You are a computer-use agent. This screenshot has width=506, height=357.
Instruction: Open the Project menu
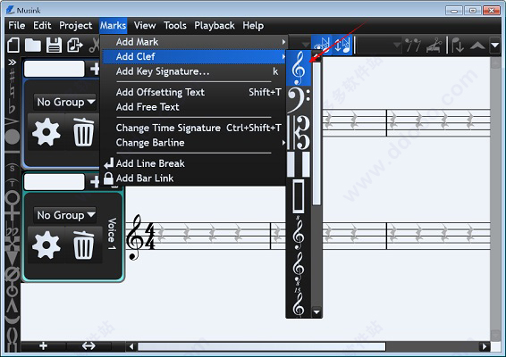(x=76, y=26)
